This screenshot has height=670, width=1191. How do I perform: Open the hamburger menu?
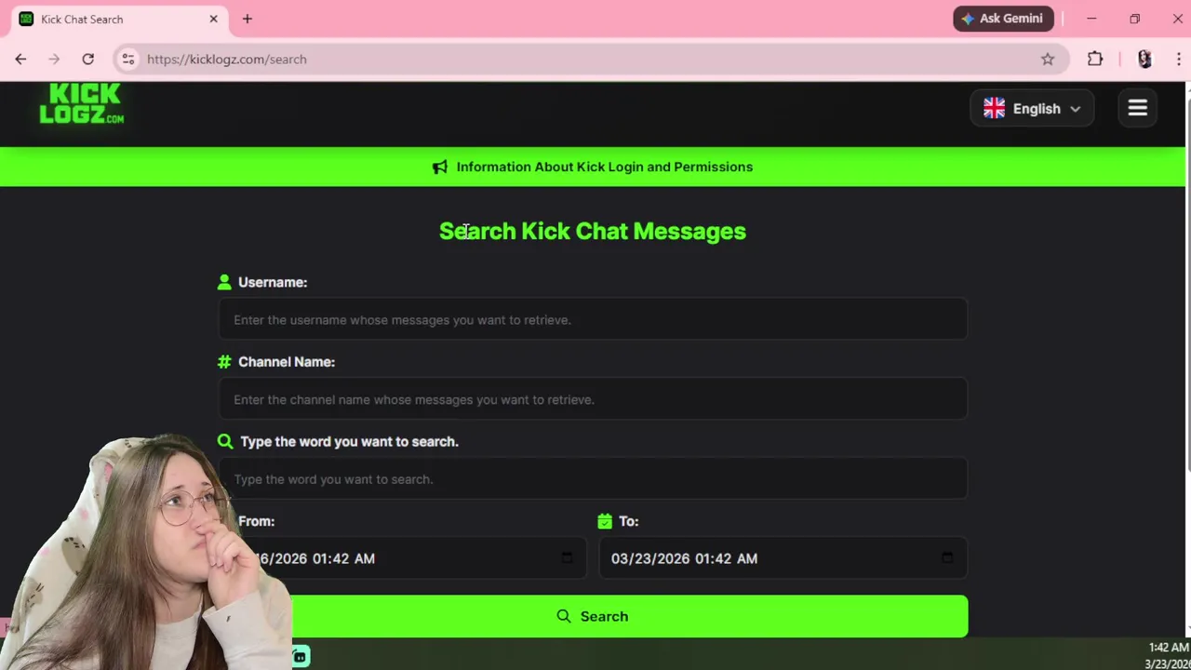[x=1137, y=108]
